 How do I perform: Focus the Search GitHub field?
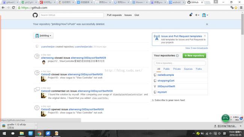[72, 15]
